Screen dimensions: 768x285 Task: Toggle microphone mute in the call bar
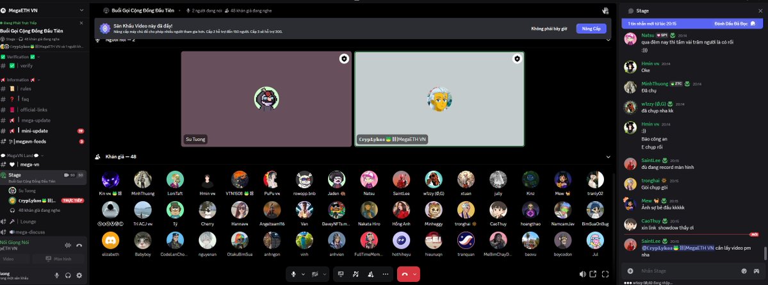point(293,274)
